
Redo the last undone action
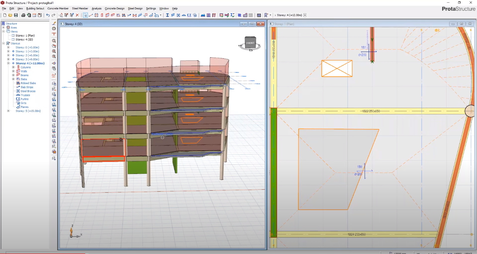coord(53,15)
